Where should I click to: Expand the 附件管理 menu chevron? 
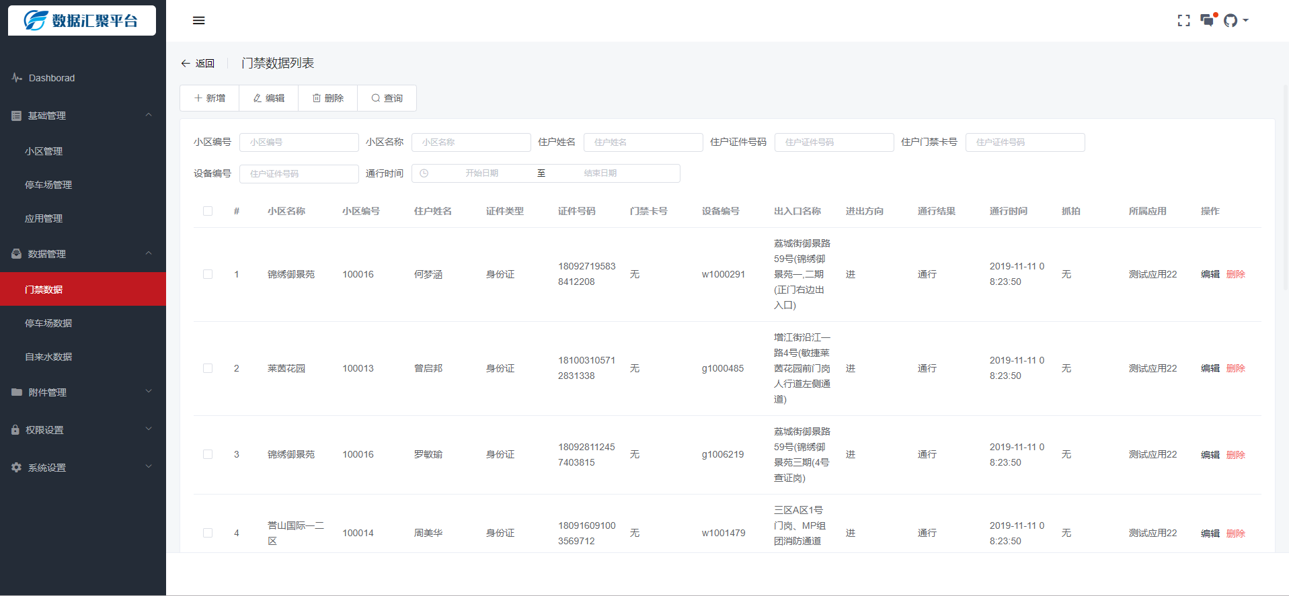click(x=149, y=392)
